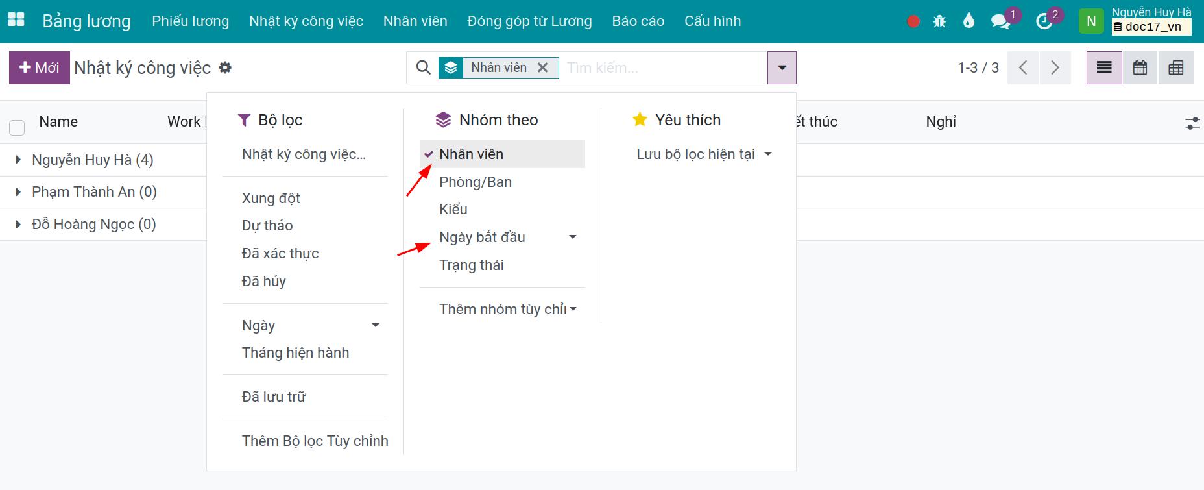Click the water drop icon in navbar

pos(969,21)
